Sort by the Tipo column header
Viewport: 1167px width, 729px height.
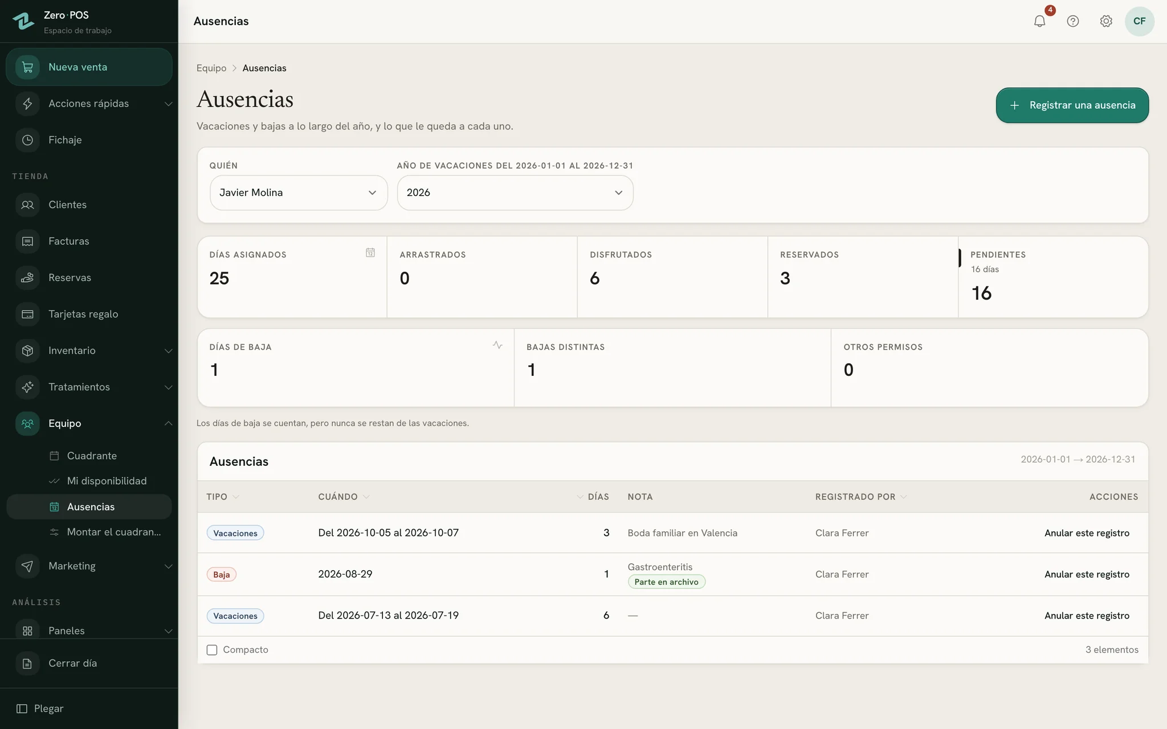click(223, 497)
